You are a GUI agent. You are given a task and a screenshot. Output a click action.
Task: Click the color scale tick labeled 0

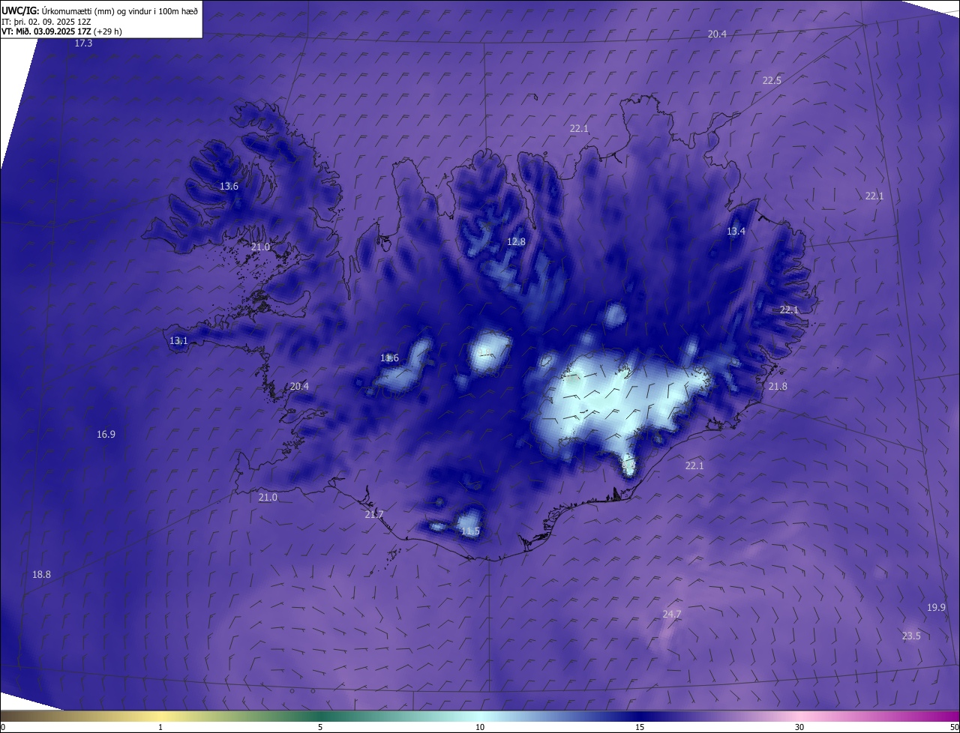pos(3,727)
